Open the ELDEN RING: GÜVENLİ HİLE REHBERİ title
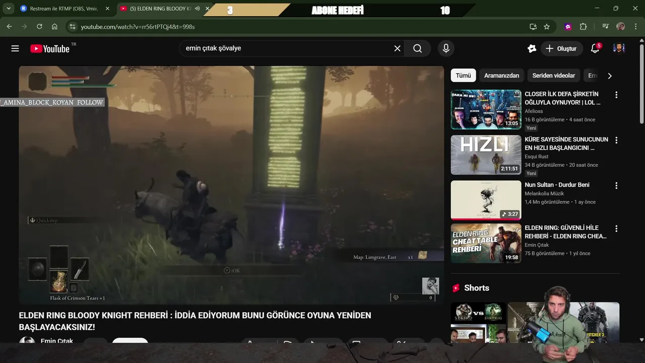645x363 pixels. (x=565, y=232)
